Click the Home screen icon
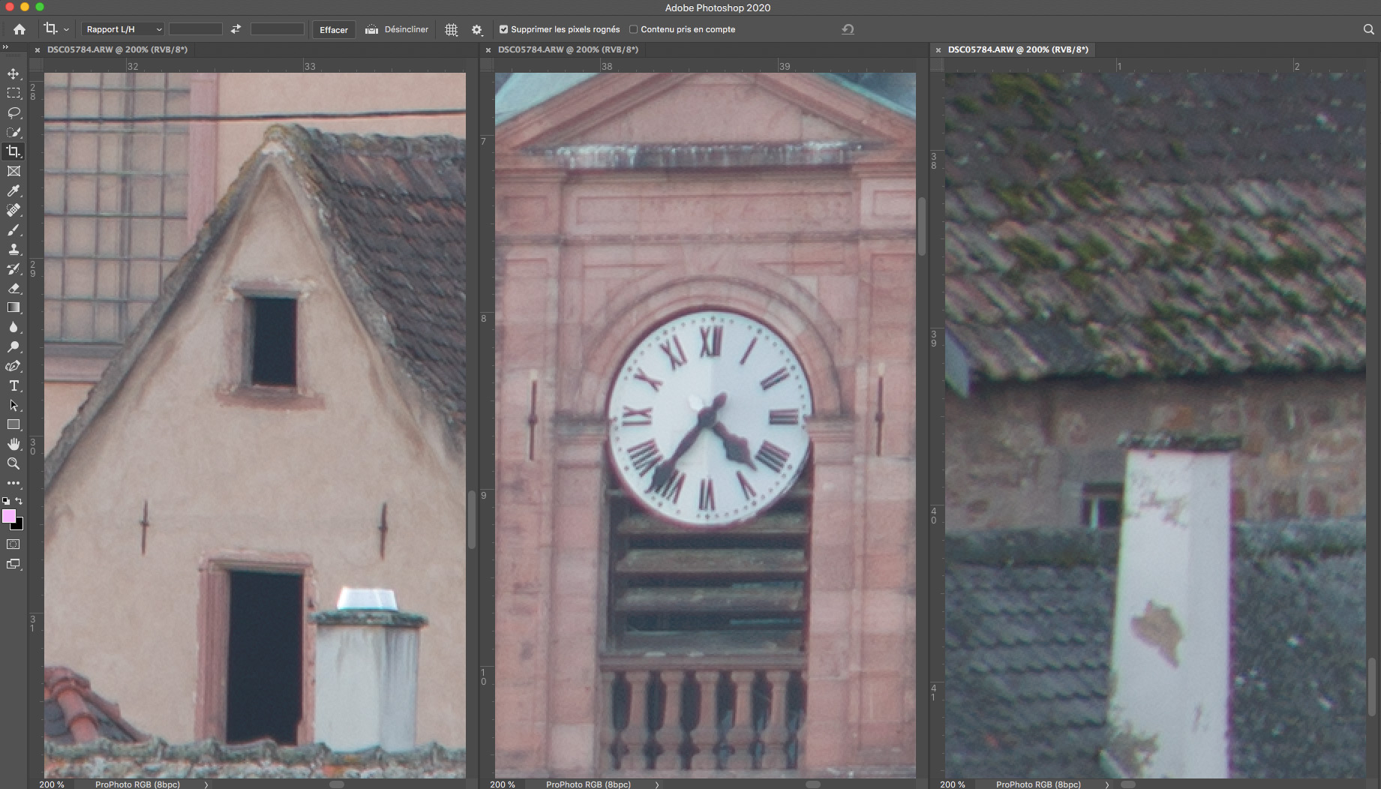1381x789 pixels. click(x=20, y=29)
